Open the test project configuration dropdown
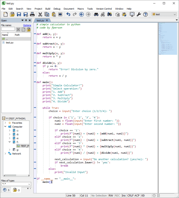This screenshot has height=198, width=179. (164, 14)
